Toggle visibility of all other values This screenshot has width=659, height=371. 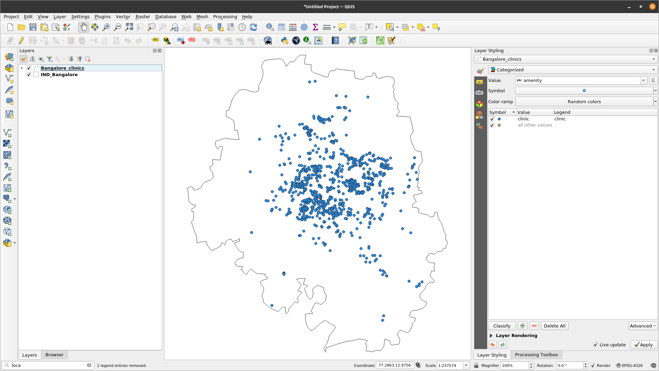click(x=492, y=125)
